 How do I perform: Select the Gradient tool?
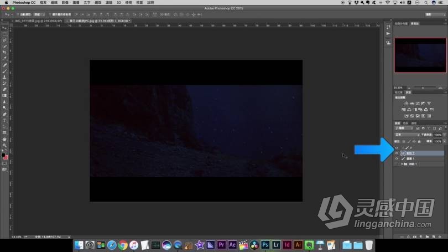4,95
